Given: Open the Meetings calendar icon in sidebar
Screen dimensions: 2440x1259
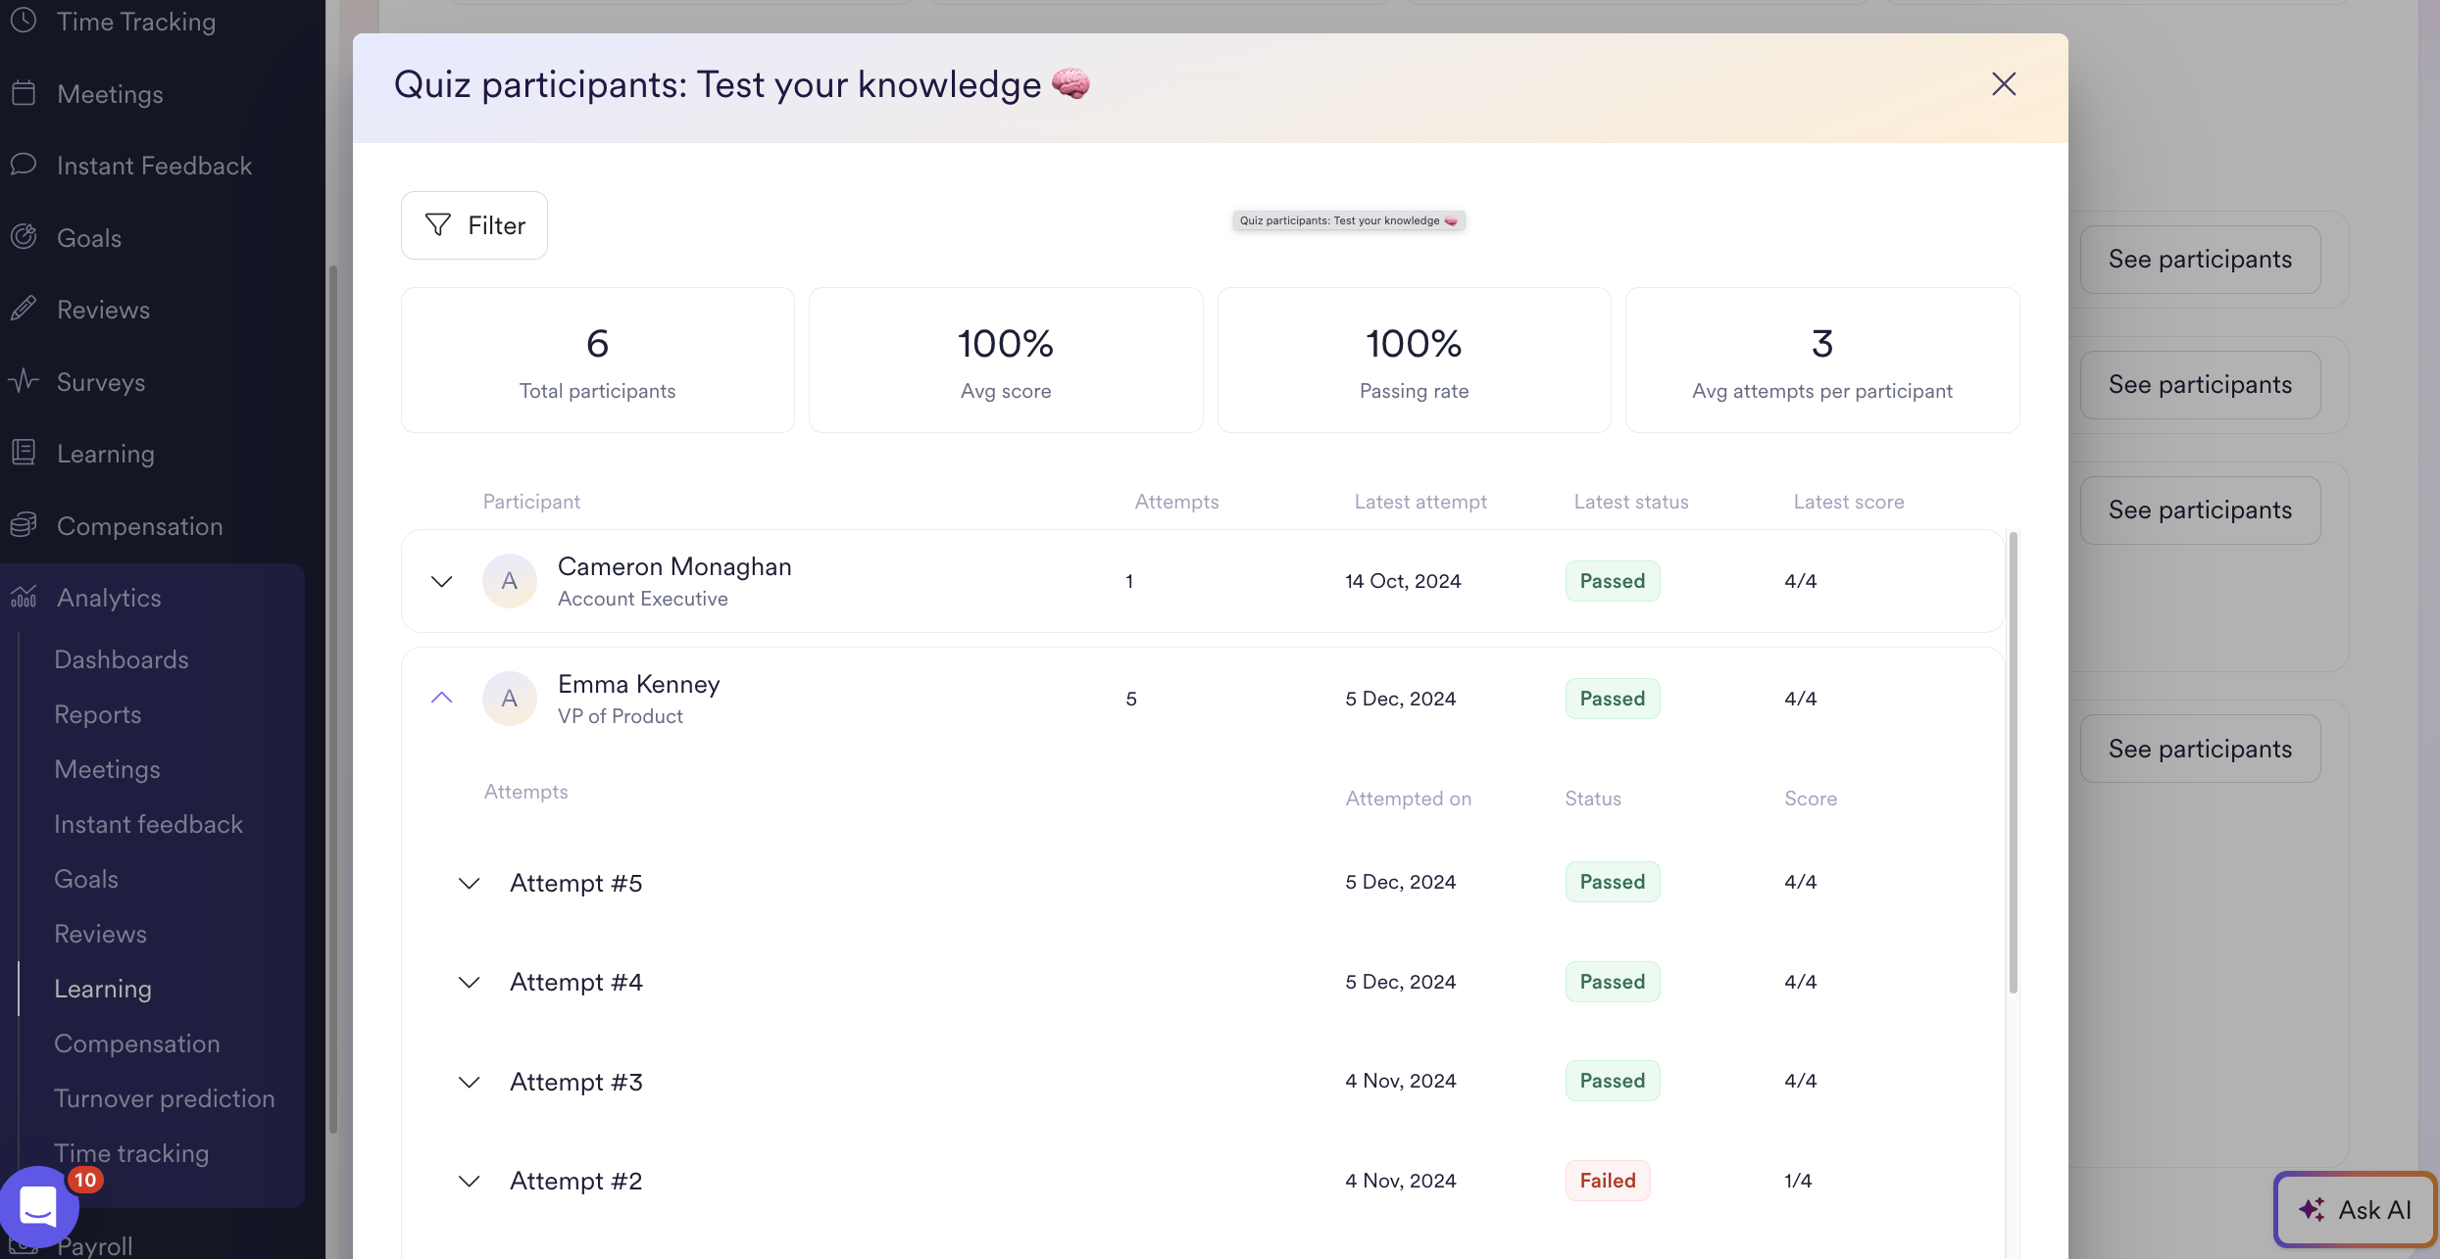Looking at the screenshot, I should pyautogui.click(x=24, y=94).
